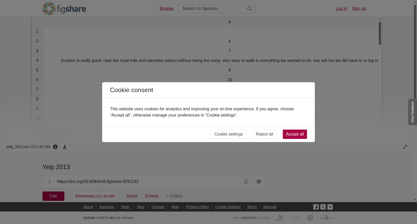Screen dimensions: 417x224
Task: Accept all cookies
Action: (x=295, y=134)
